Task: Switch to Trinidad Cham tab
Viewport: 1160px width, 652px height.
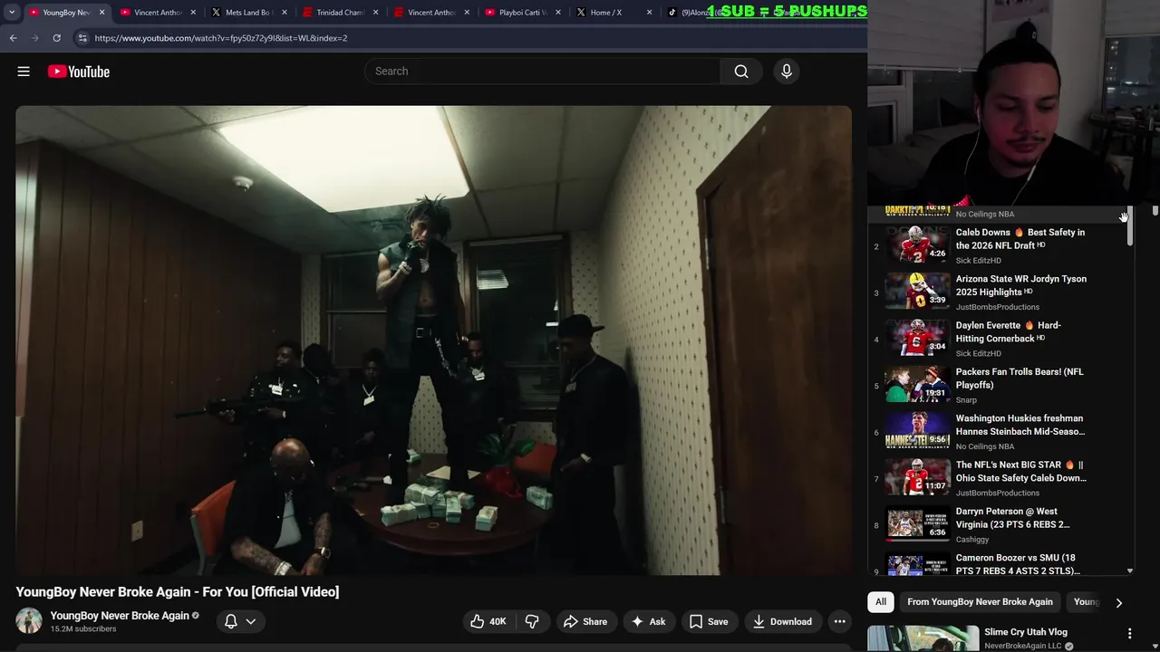Action: [x=339, y=13]
